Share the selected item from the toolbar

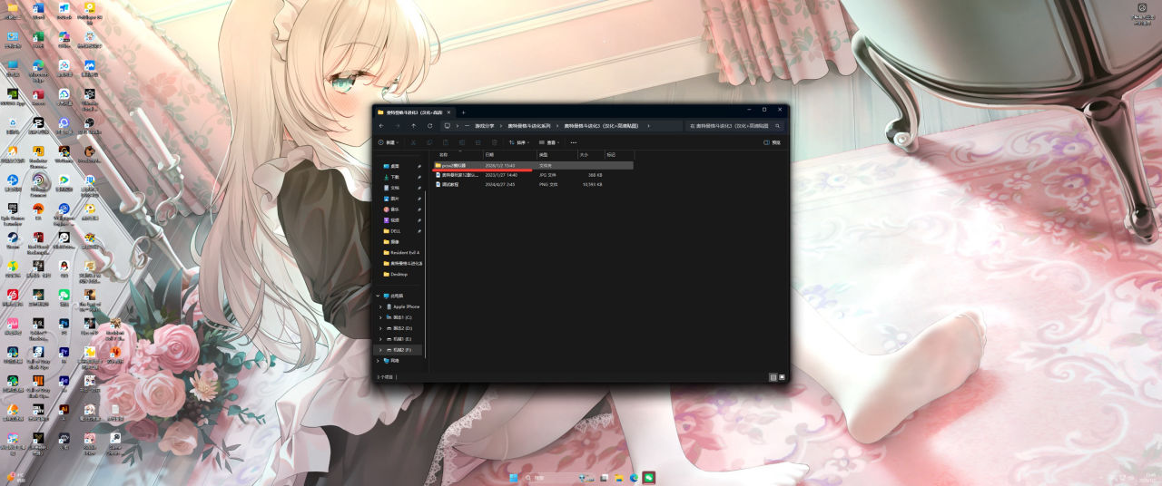pos(478,142)
